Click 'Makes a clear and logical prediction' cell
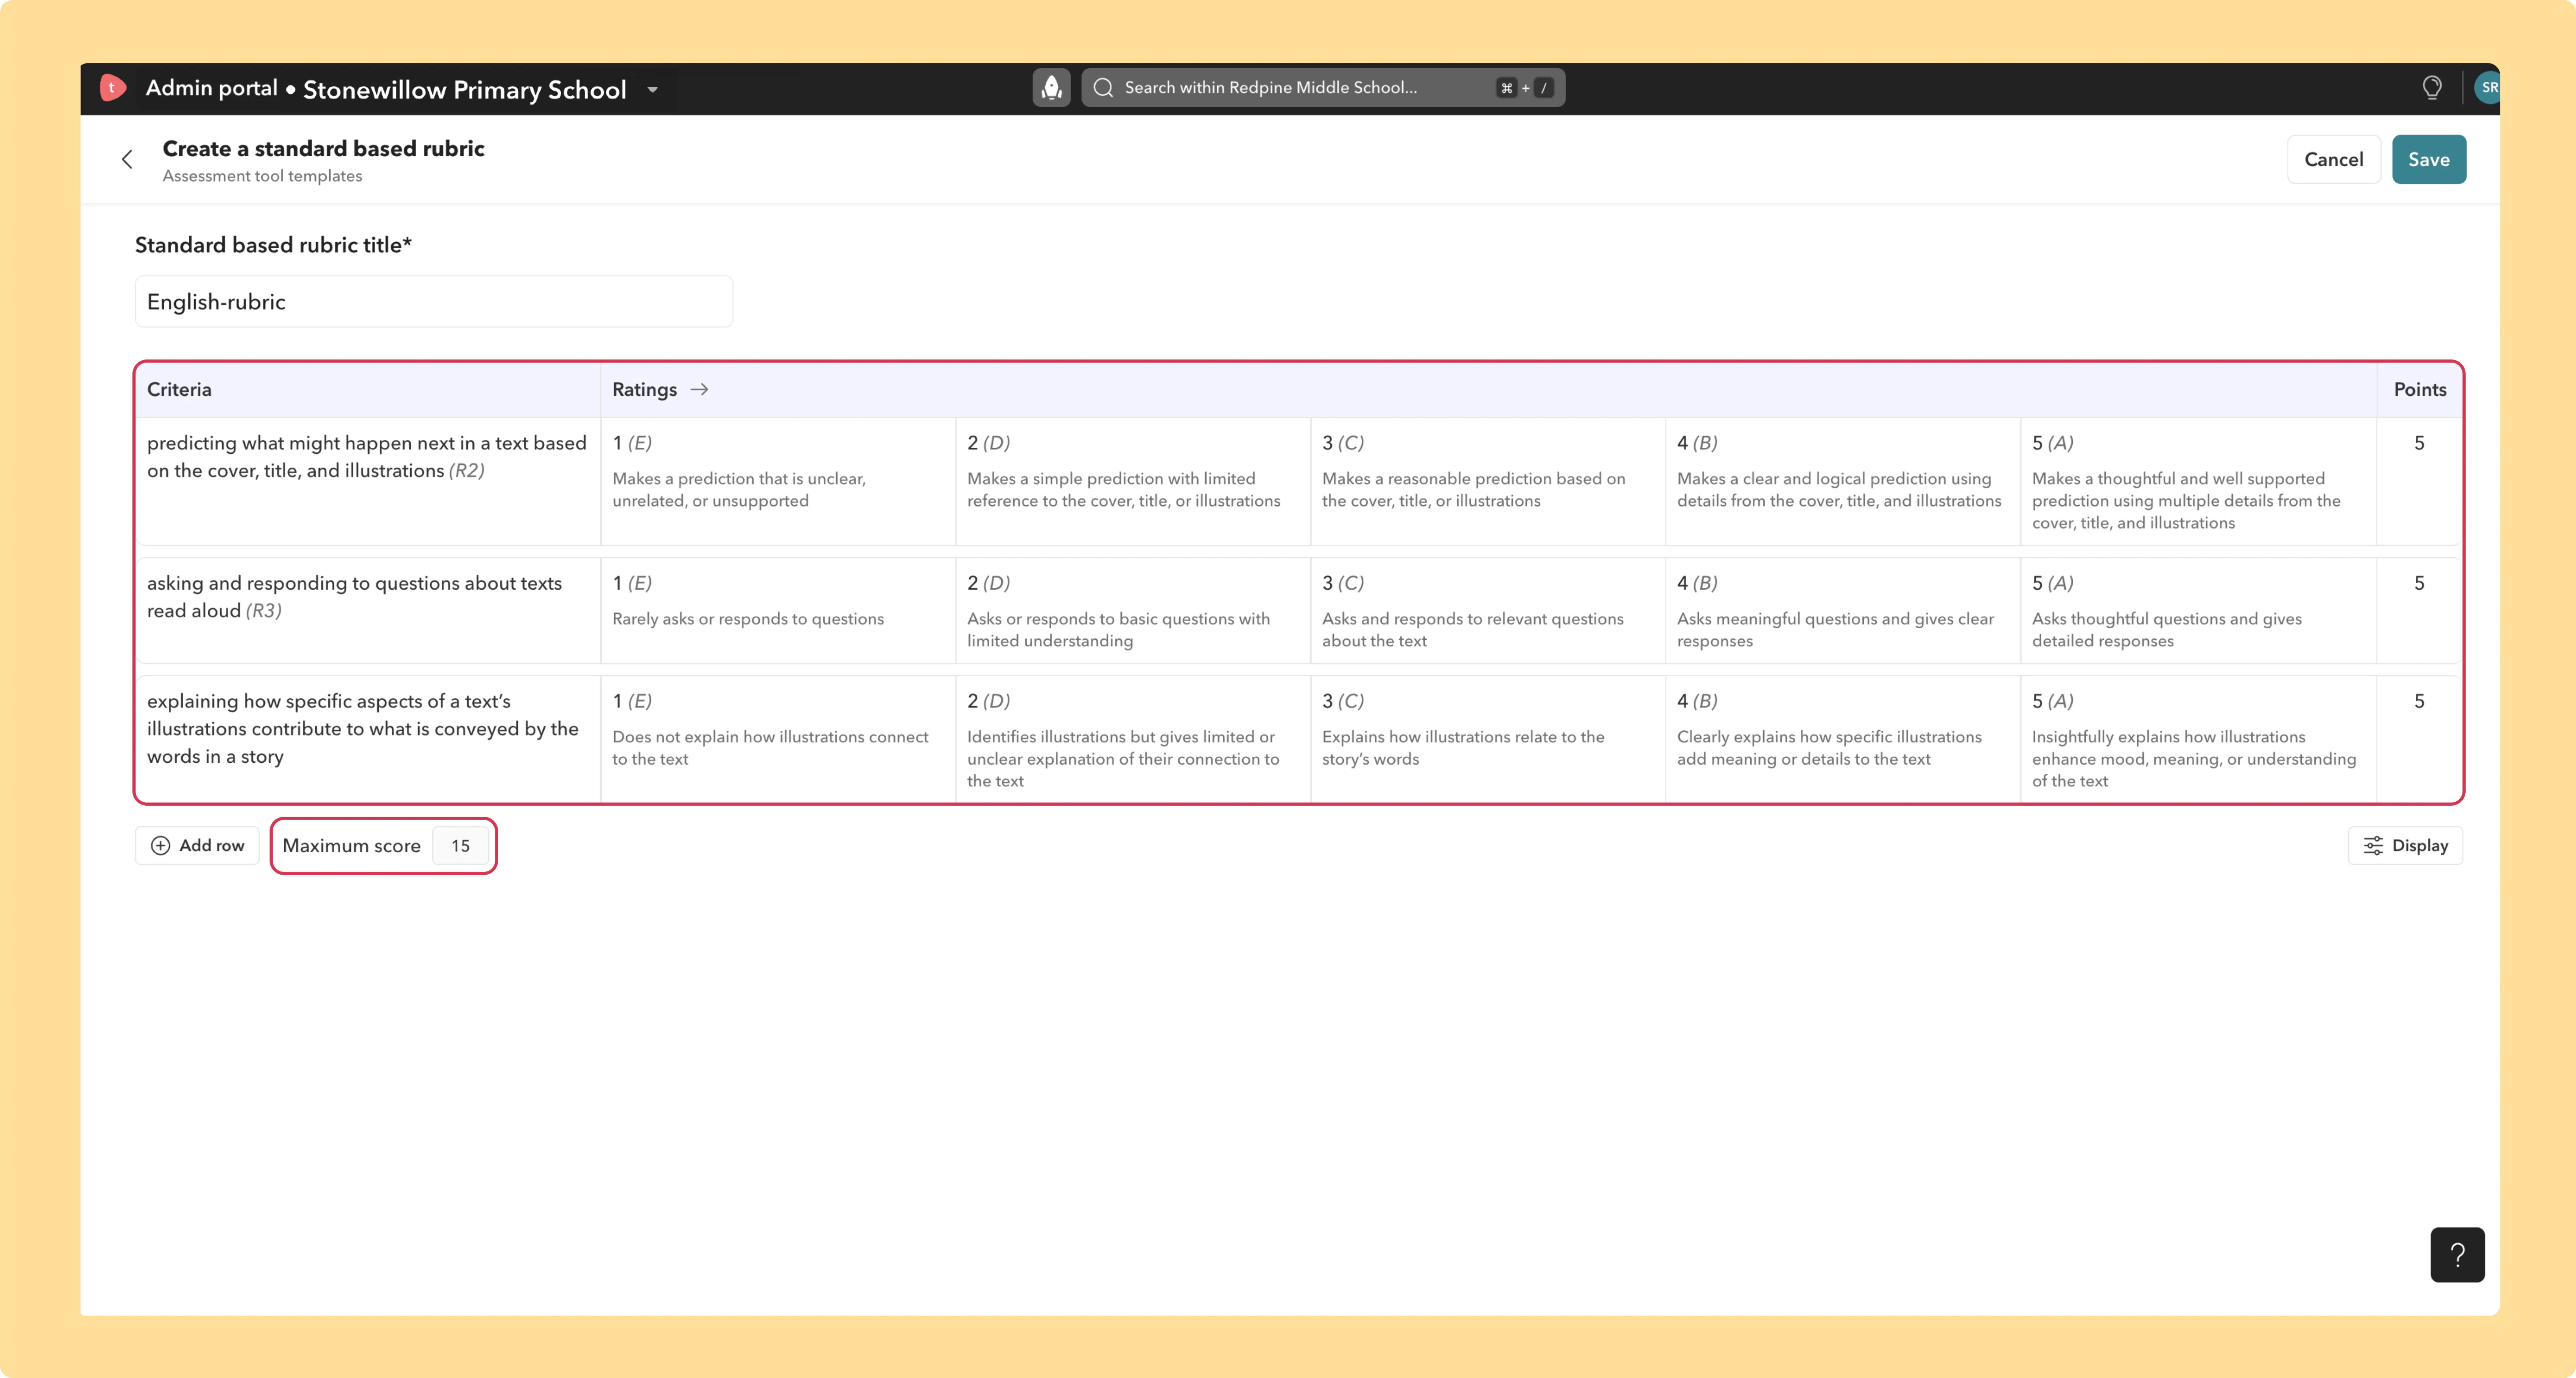Screen dimensions: 2576x1378 click(1842, 481)
